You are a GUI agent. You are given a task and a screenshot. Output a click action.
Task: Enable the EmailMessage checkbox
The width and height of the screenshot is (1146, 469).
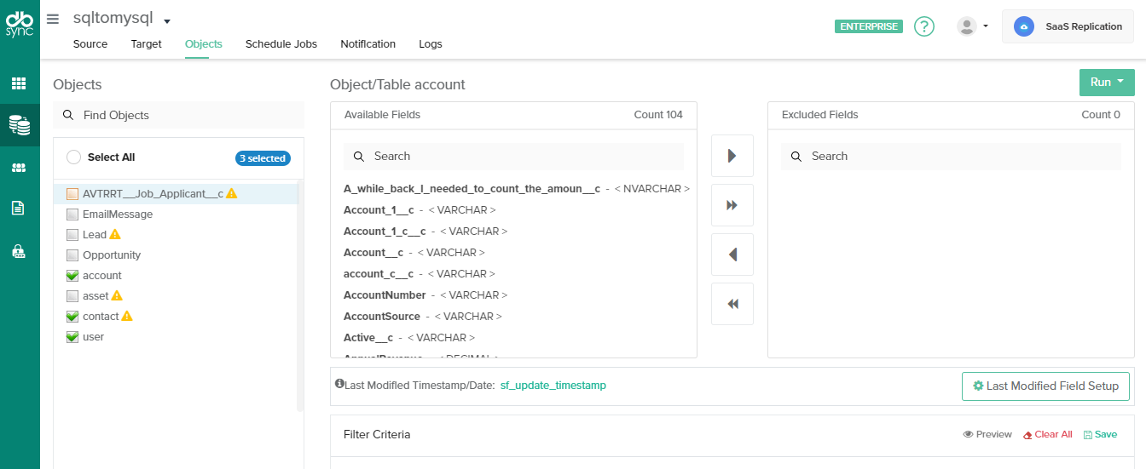click(x=72, y=214)
